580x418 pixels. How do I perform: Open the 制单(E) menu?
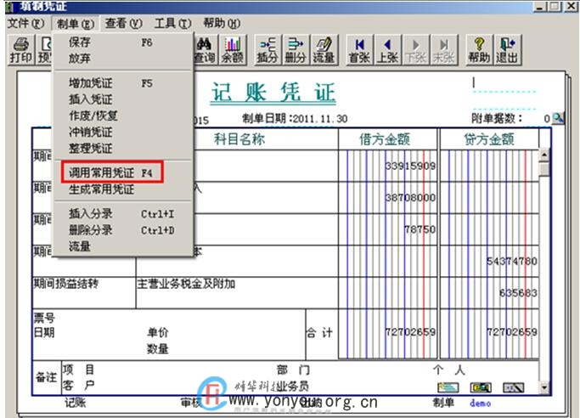pyautogui.click(x=76, y=24)
